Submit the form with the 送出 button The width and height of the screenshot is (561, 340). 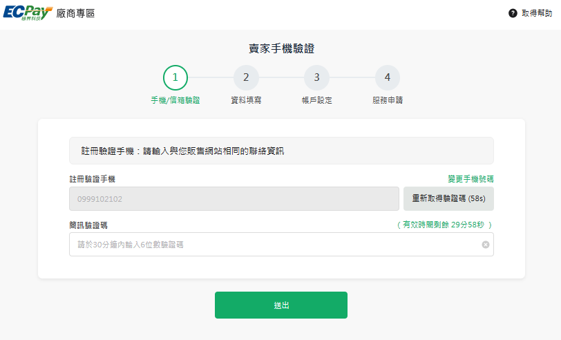pyautogui.click(x=280, y=305)
